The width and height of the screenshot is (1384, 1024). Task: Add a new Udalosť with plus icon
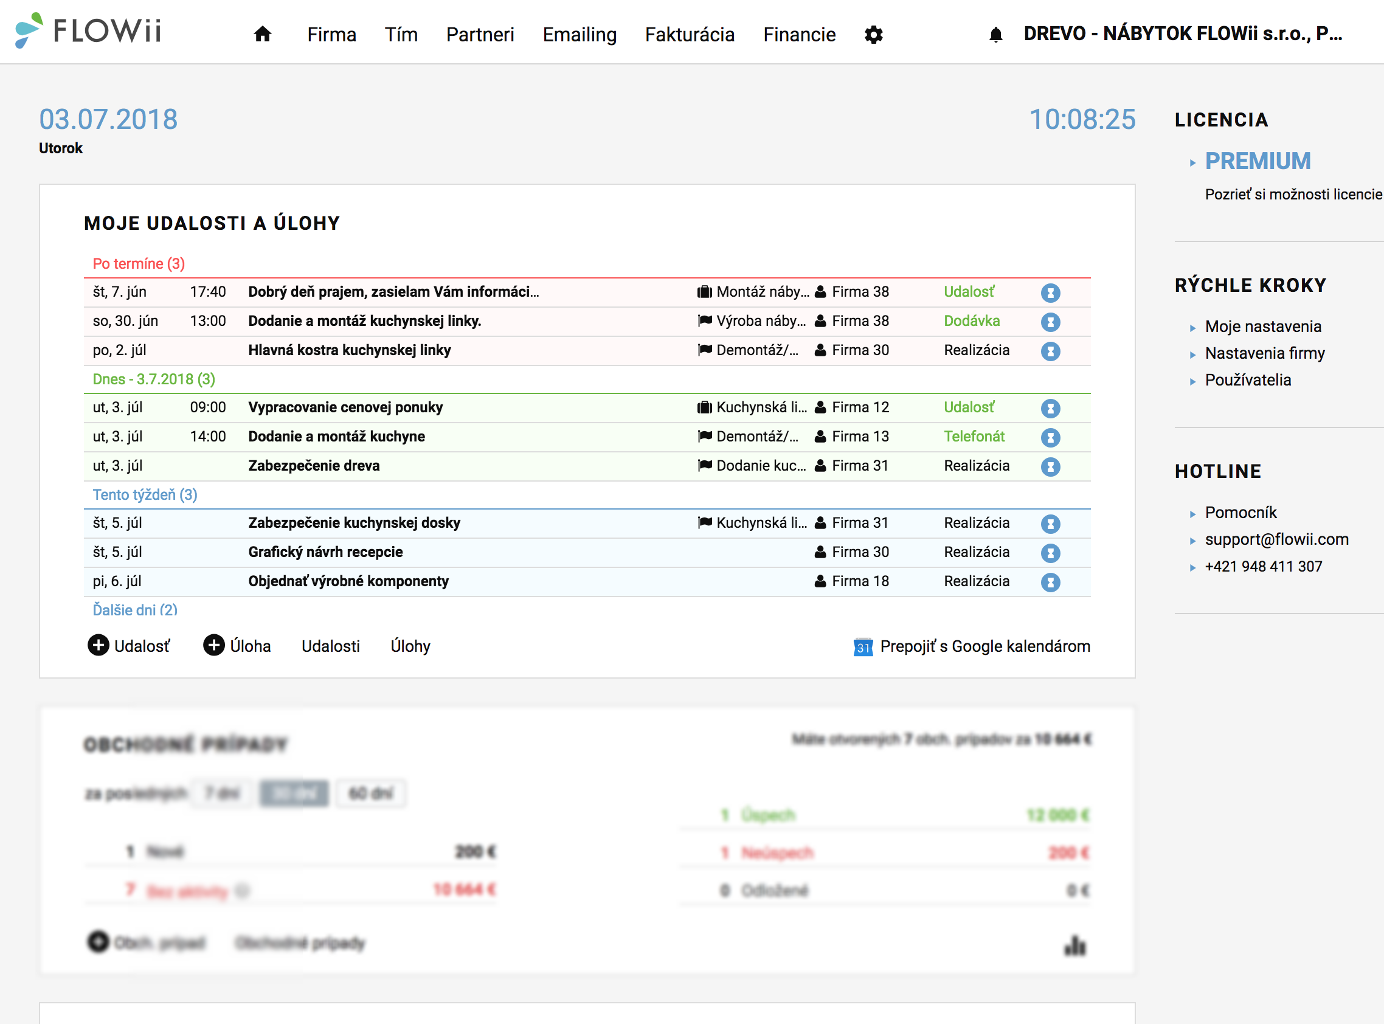point(98,645)
